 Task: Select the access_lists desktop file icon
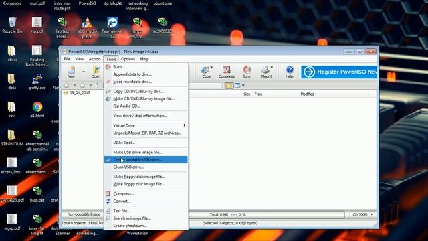click(x=12, y=166)
